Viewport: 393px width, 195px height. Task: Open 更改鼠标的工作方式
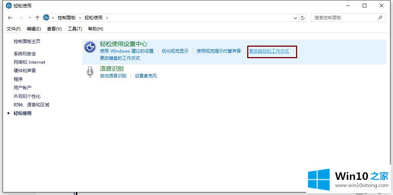point(269,51)
